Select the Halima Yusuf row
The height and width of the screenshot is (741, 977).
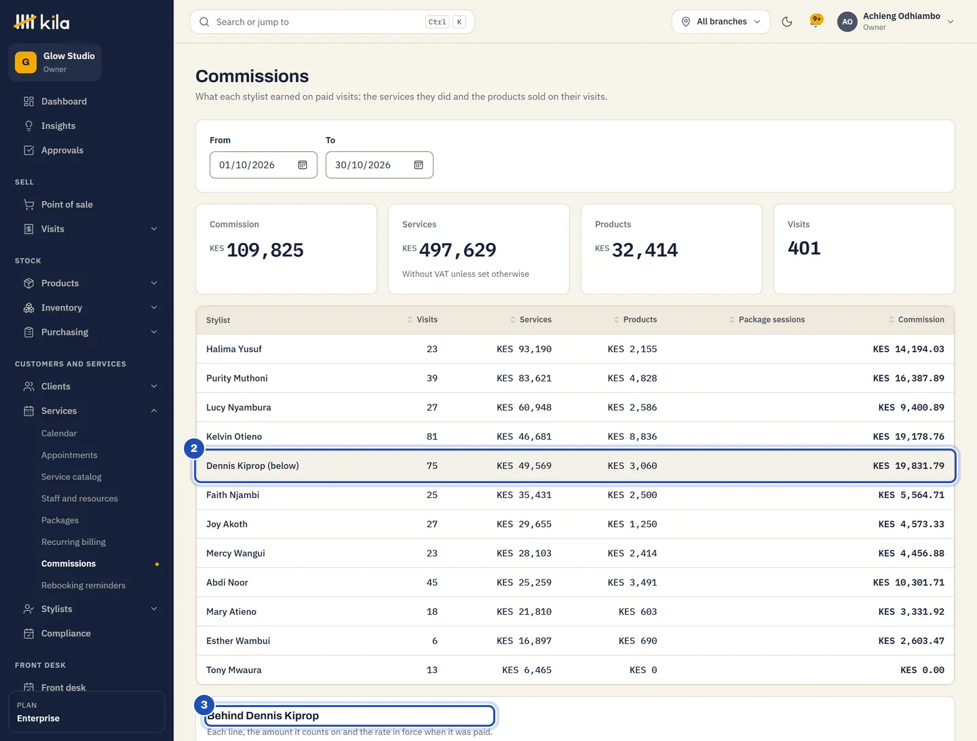coord(575,349)
